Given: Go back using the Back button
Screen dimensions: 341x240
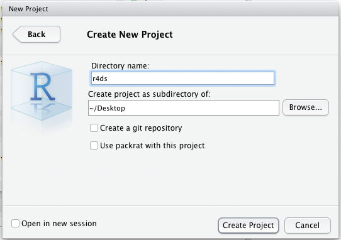Looking at the screenshot, I should [x=36, y=35].
